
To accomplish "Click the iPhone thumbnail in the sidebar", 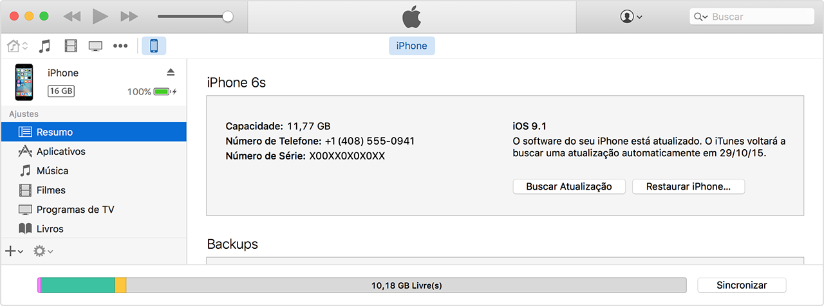I will point(24,82).
